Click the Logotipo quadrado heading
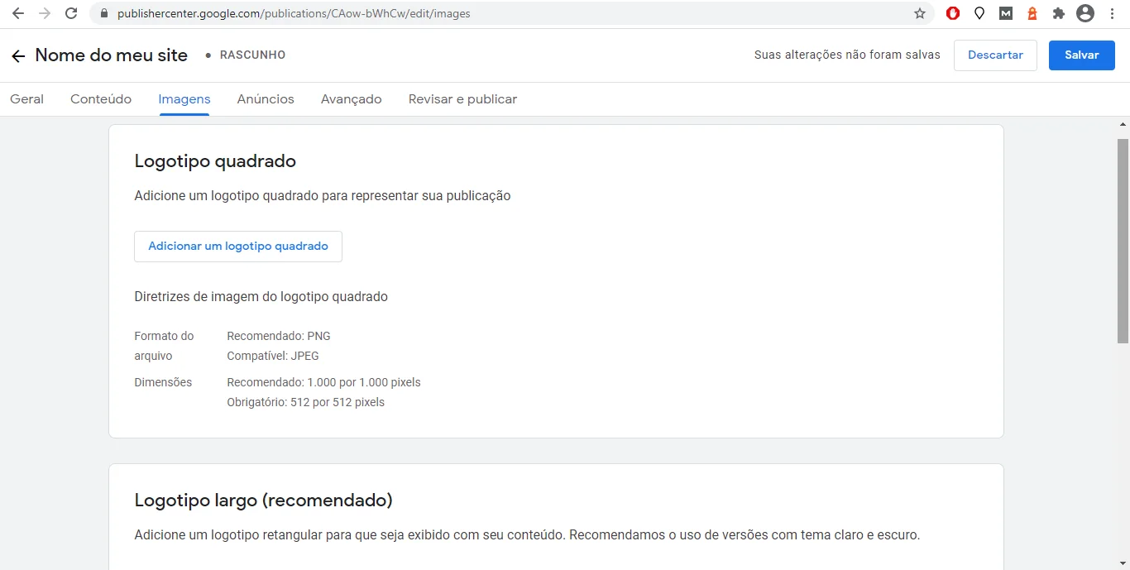Image resolution: width=1130 pixels, height=570 pixels. tap(215, 161)
